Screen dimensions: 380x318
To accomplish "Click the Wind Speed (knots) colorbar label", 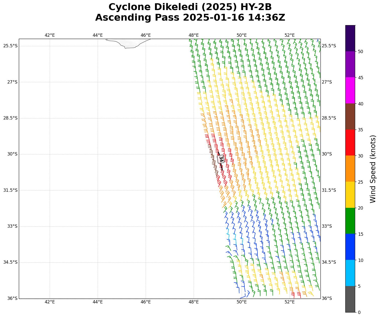I will 373,169.
